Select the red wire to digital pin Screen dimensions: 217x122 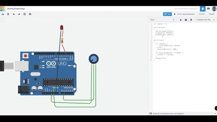(64, 48)
